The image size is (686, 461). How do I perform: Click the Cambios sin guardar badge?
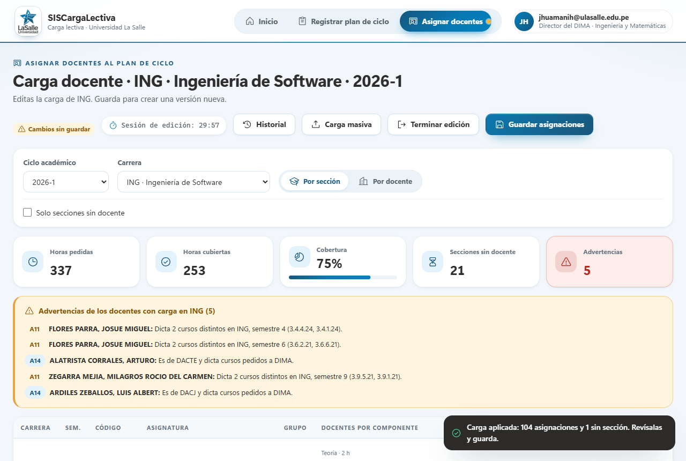click(x=54, y=129)
